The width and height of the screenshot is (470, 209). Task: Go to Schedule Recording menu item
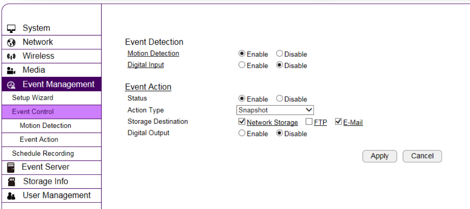[43, 154]
